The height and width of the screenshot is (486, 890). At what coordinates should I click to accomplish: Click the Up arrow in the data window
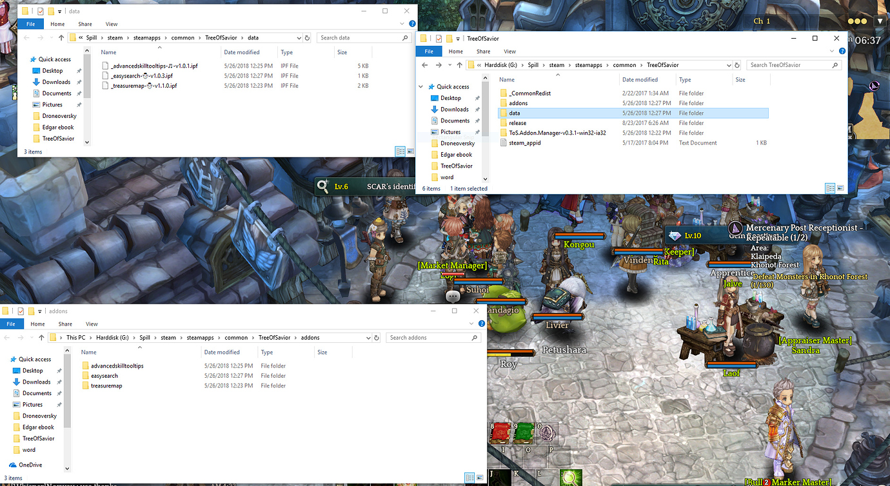(61, 38)
